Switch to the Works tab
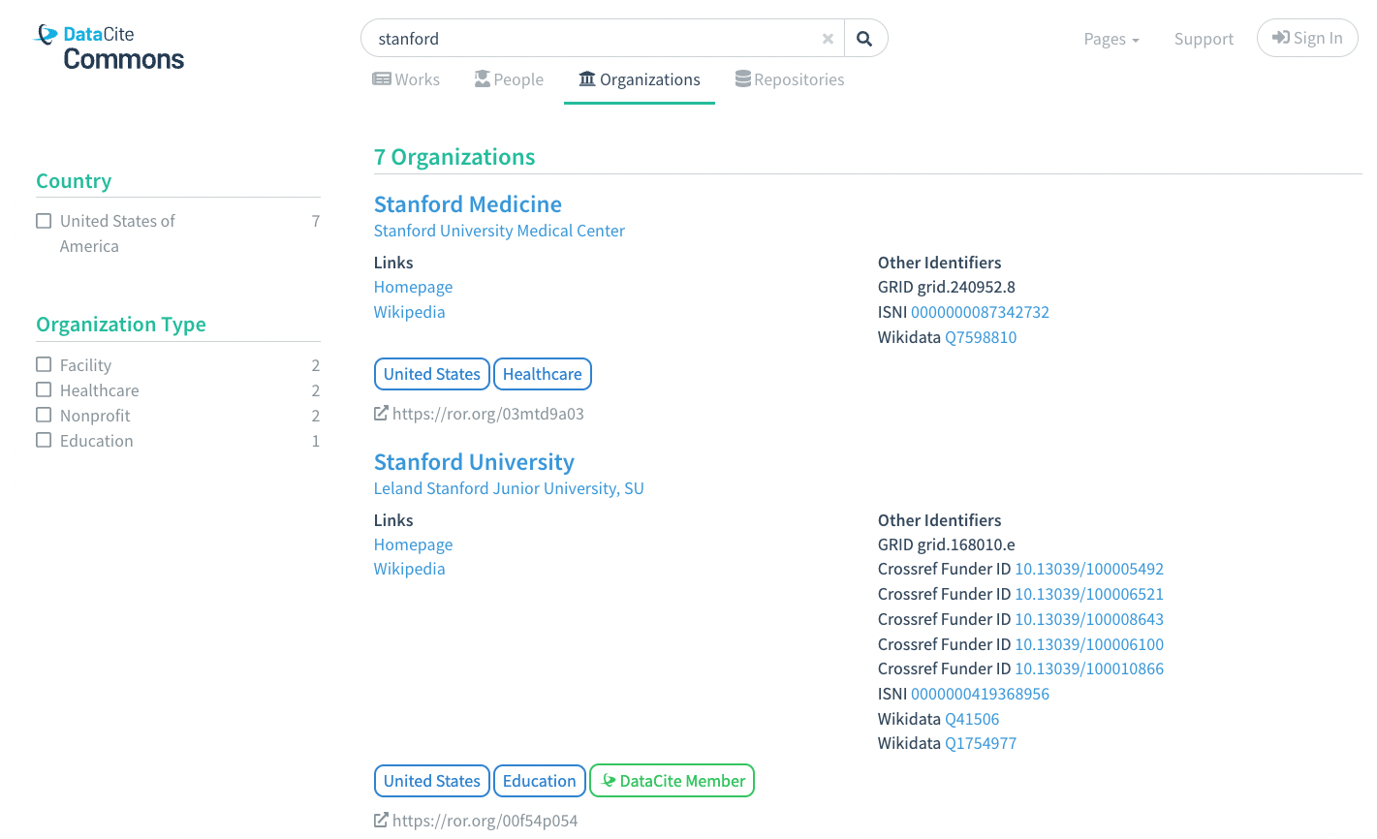Screen dimensions: 1377x839 [x=406, y=79]
